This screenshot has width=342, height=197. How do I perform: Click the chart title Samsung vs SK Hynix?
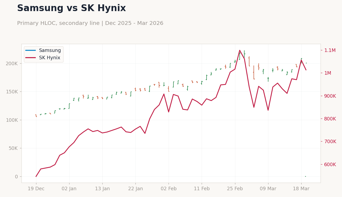71,8
